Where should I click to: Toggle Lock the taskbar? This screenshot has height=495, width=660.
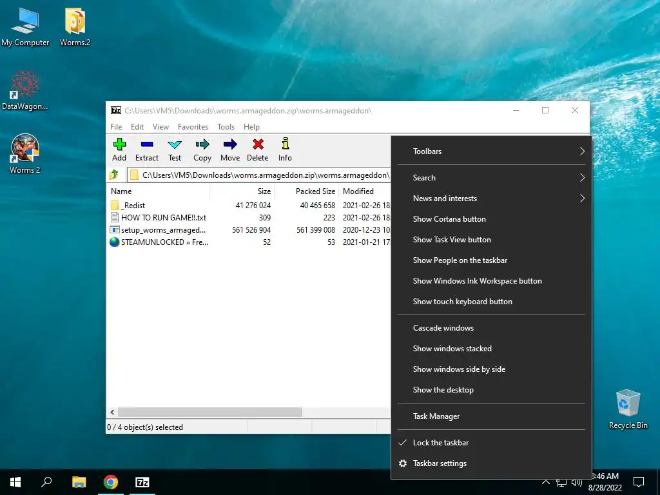point(491,442)
